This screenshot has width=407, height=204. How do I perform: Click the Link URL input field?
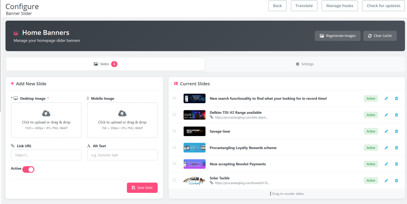(46, 155)
